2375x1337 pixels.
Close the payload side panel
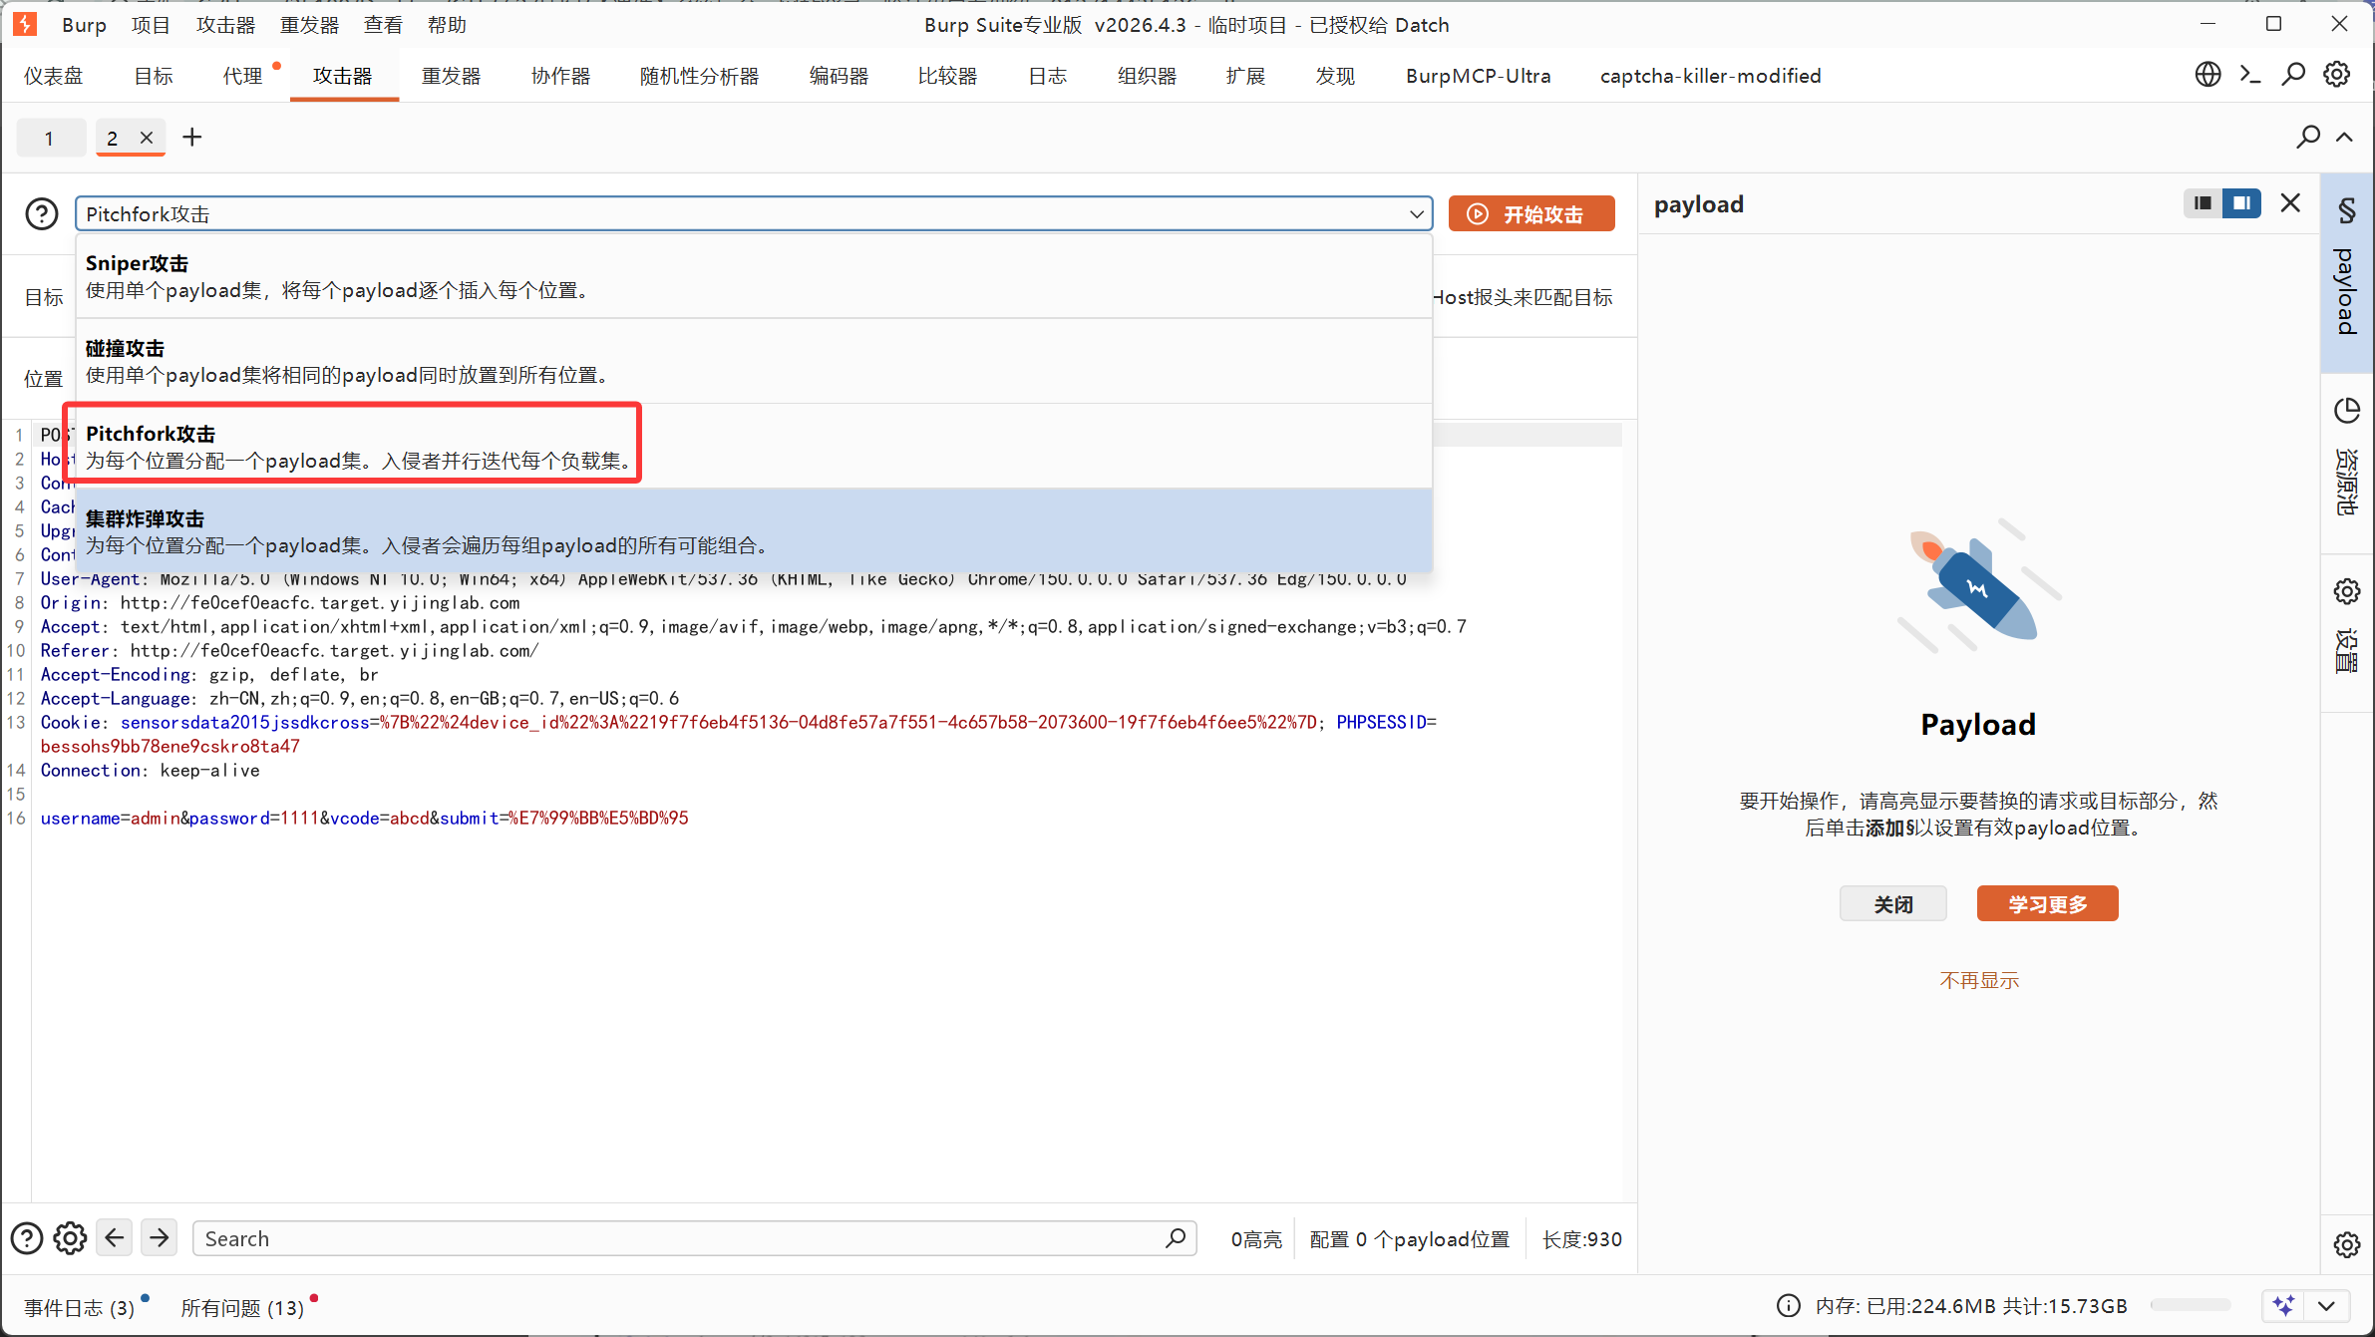(2291, 203)
